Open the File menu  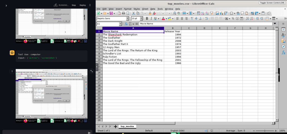click(x=98, y=9)
